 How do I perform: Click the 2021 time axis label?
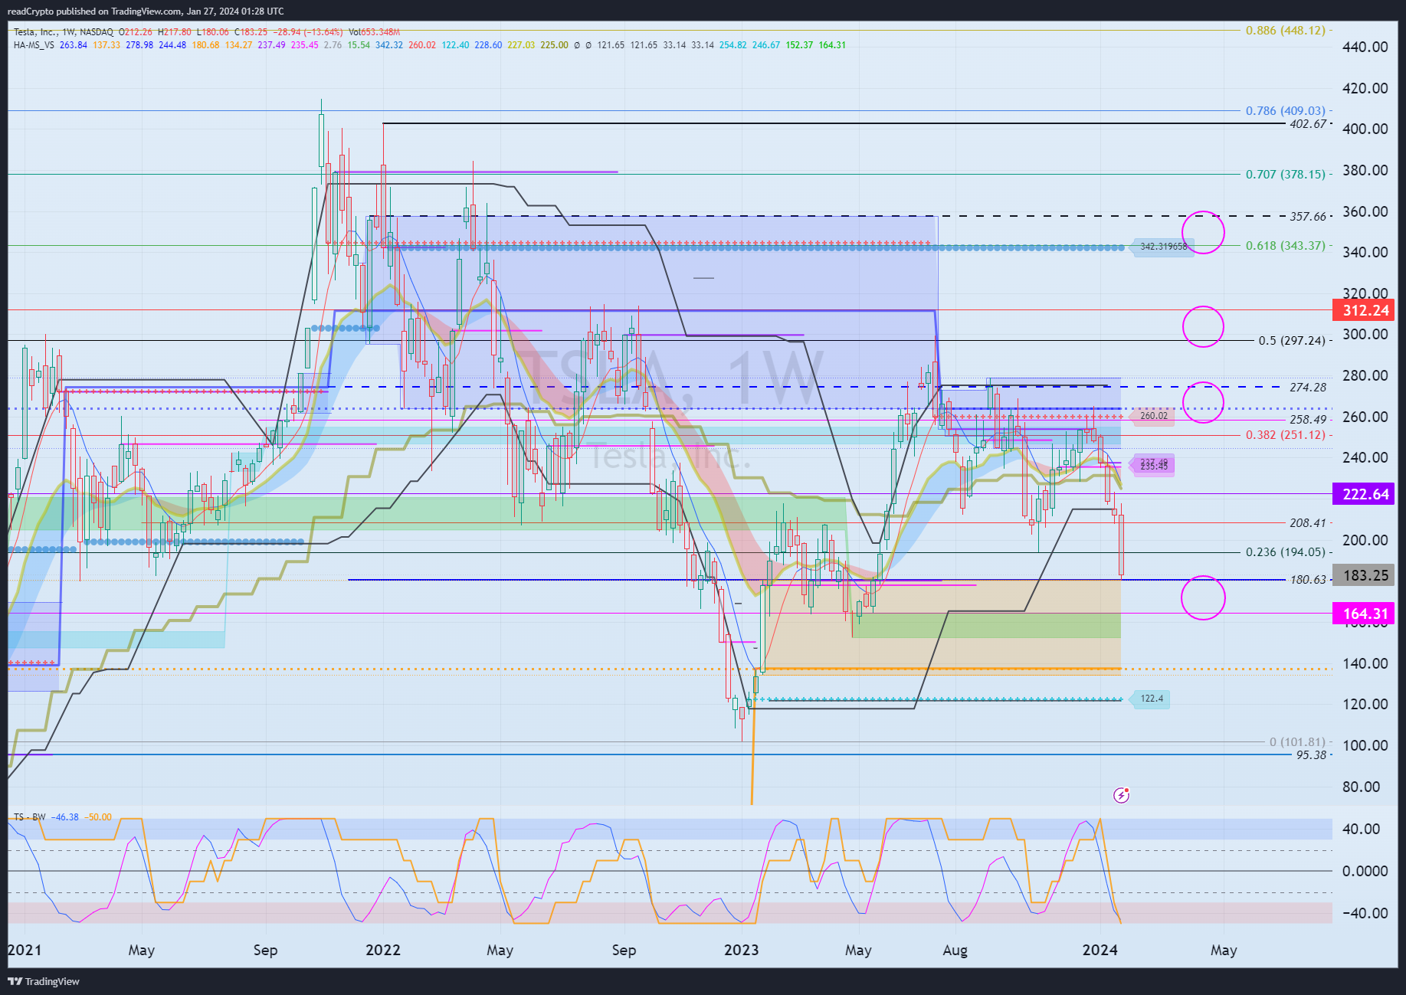point(25,951)
